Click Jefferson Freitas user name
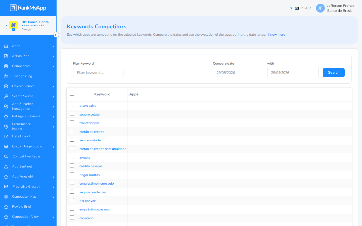Screen dimensions: 362x226 point(341,6)
